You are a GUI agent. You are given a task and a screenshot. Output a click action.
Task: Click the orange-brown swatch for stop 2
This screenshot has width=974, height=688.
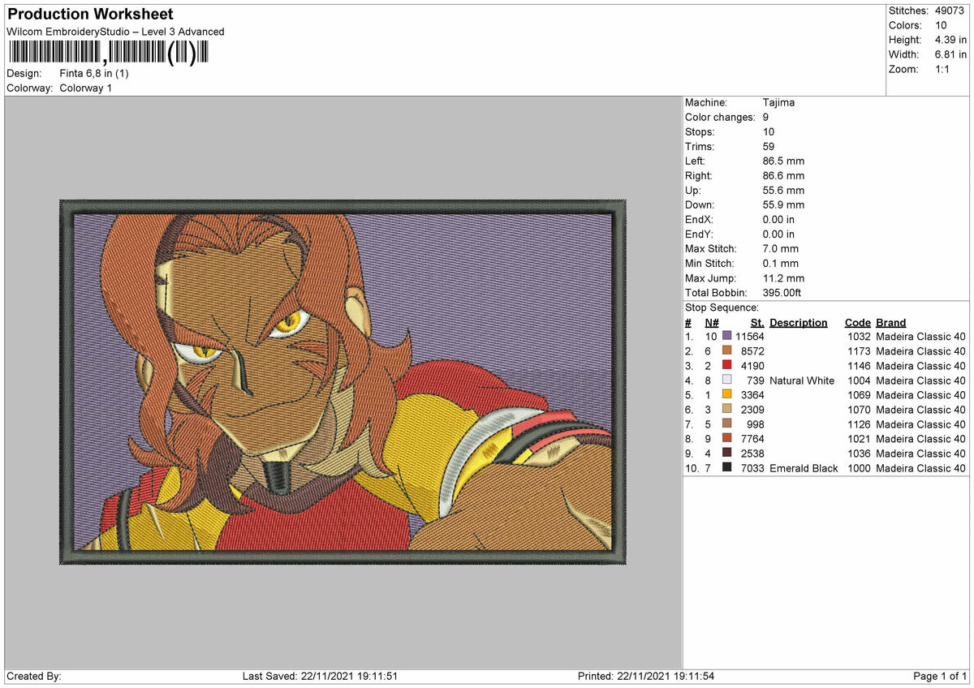[726, 350]
